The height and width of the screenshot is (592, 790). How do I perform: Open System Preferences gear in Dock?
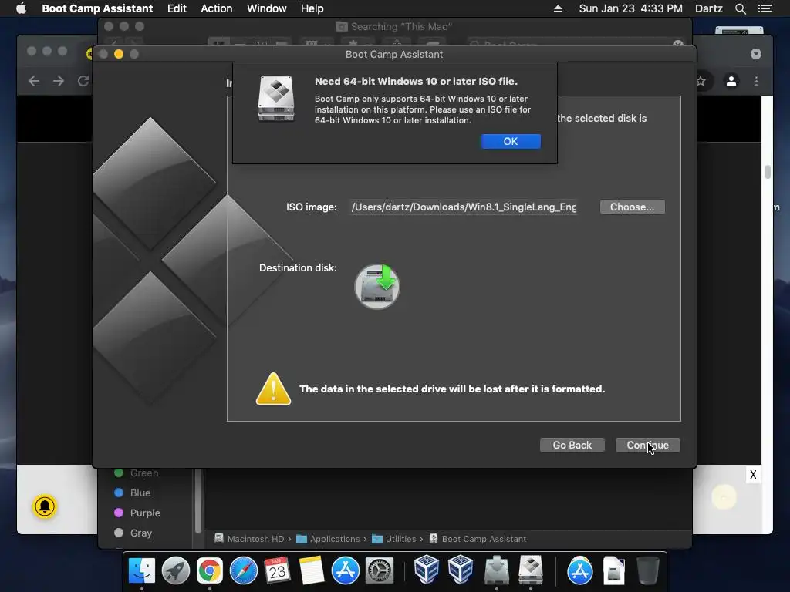(380, 570)
